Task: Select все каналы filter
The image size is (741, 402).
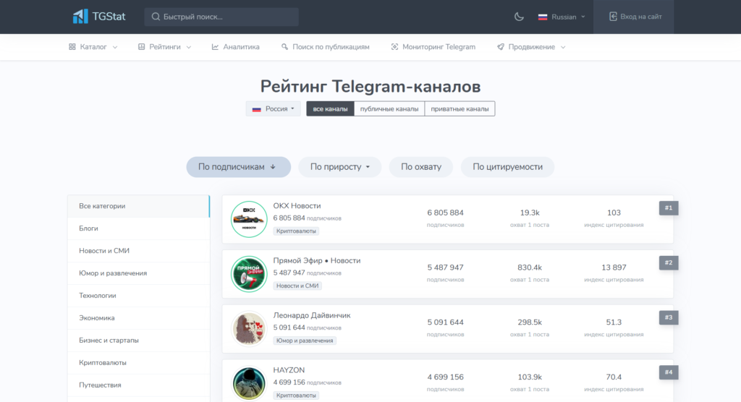Action: 330,108
